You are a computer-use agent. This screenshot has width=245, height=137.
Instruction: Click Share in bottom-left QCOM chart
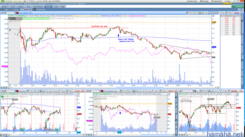tap(30, 91)
